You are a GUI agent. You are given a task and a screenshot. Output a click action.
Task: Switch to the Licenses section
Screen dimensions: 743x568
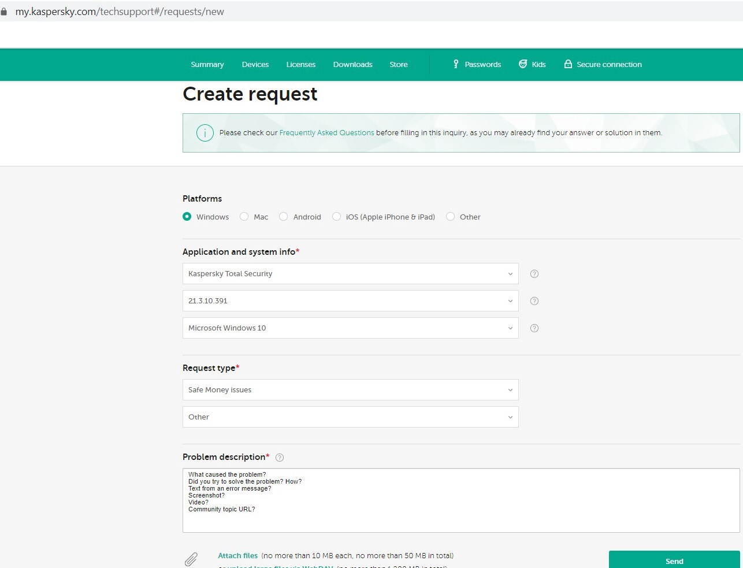301,65
